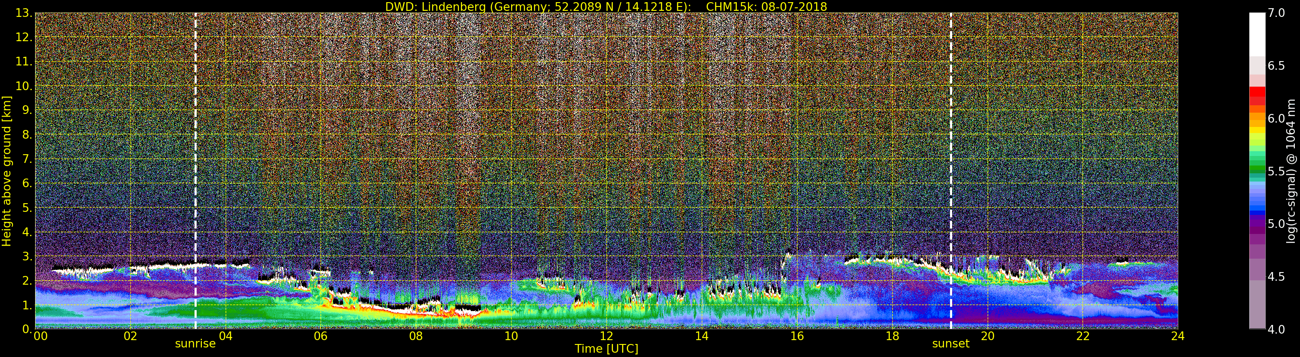
Task: Click the time axis tick '24'
Action: 1178,336
